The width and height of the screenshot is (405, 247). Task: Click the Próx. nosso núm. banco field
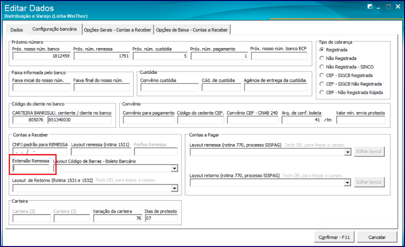point(42,56)
